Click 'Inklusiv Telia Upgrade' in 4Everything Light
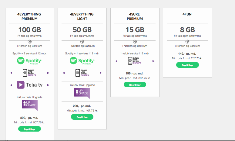Viewport: 235px width, 141px height. 82,85
